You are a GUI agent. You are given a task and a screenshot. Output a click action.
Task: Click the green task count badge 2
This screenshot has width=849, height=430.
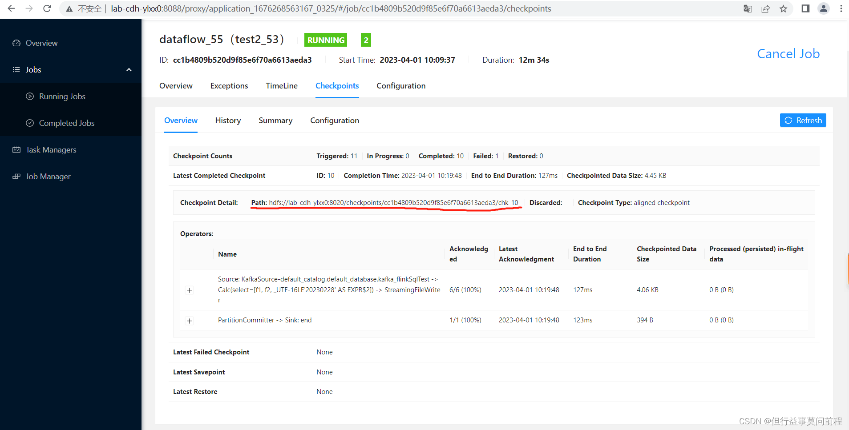coord(366,40)
